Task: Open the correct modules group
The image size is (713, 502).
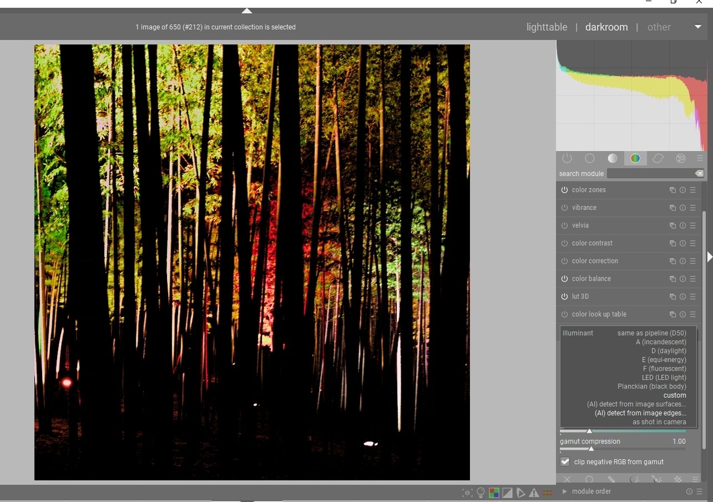Action: (658, 158)
